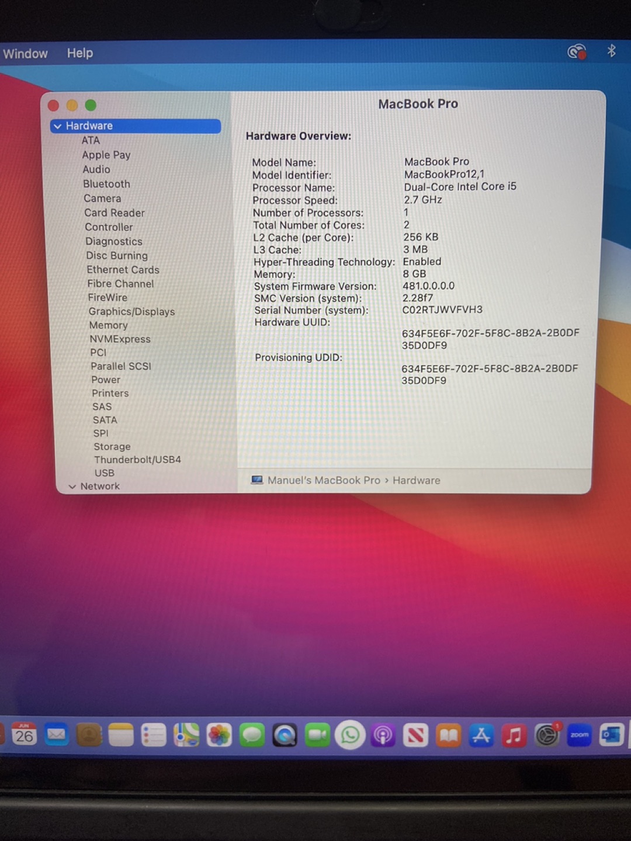This screenshot has height=841, width=631.
Task: Open the Photos app in the Dock
Action: pos(219,735)
